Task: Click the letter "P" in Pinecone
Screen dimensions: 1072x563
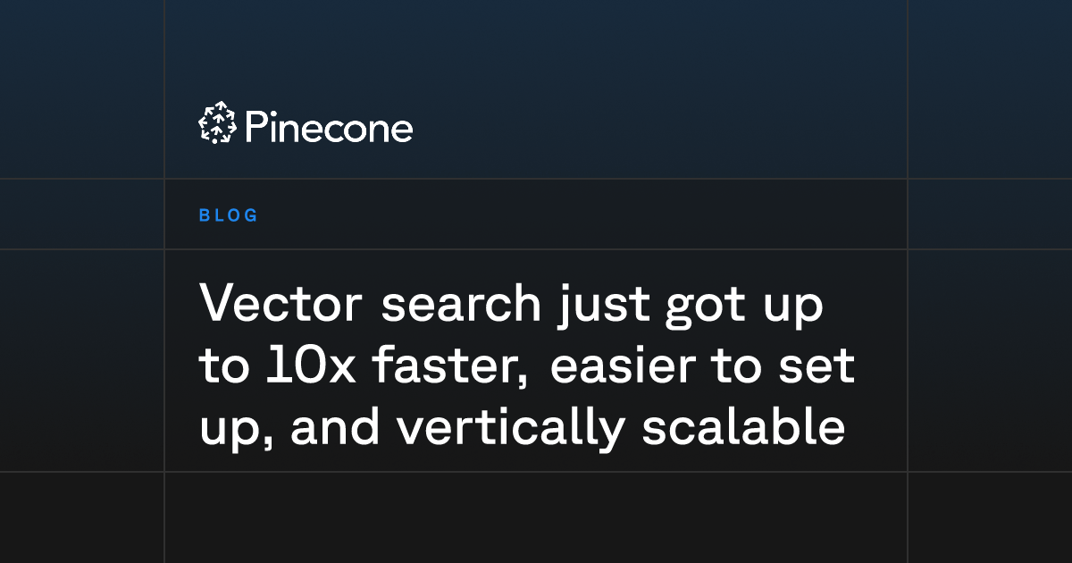Action: tap(255, 128)
